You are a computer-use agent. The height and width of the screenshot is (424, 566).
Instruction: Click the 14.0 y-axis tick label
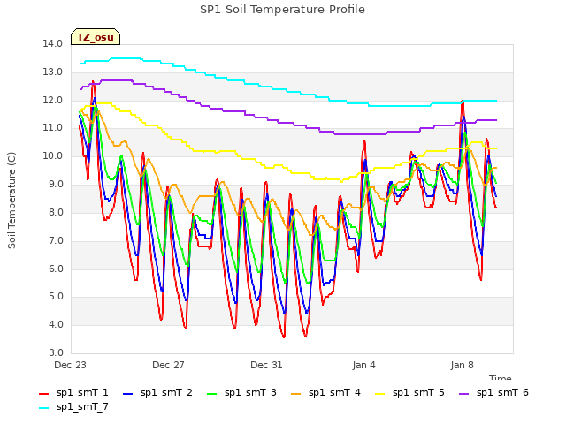pos(53,43)
